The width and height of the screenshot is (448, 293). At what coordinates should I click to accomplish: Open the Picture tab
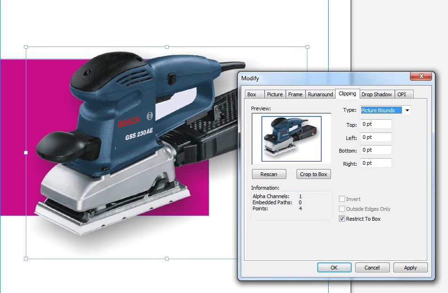click(275, 94)
